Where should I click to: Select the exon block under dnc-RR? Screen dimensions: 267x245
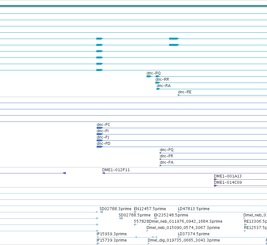(158, 83)
